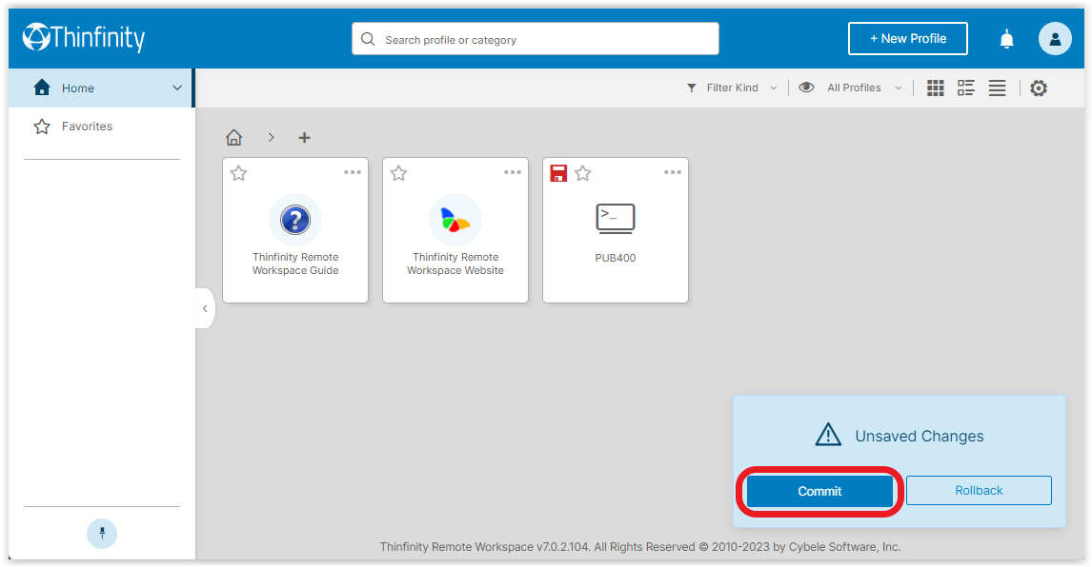
Task: Open the user account avatar menu
Action: tap(1055, 39)
